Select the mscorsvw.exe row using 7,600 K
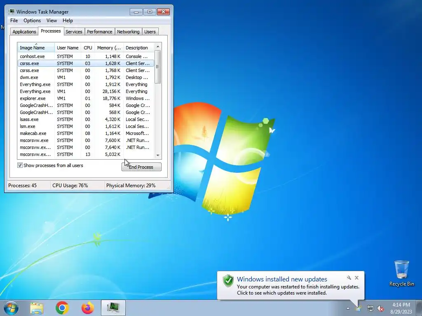Image resolution: width=422 pixels, height=316 pixels. pos(86,140)
